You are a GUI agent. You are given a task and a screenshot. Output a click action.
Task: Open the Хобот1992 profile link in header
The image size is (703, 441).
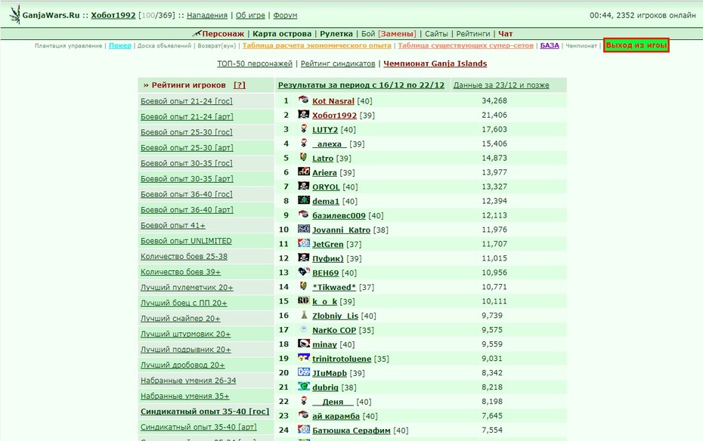[x=113, y=15]
